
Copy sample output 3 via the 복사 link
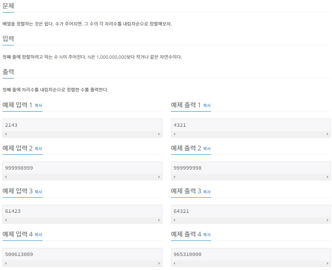(207, 192)
